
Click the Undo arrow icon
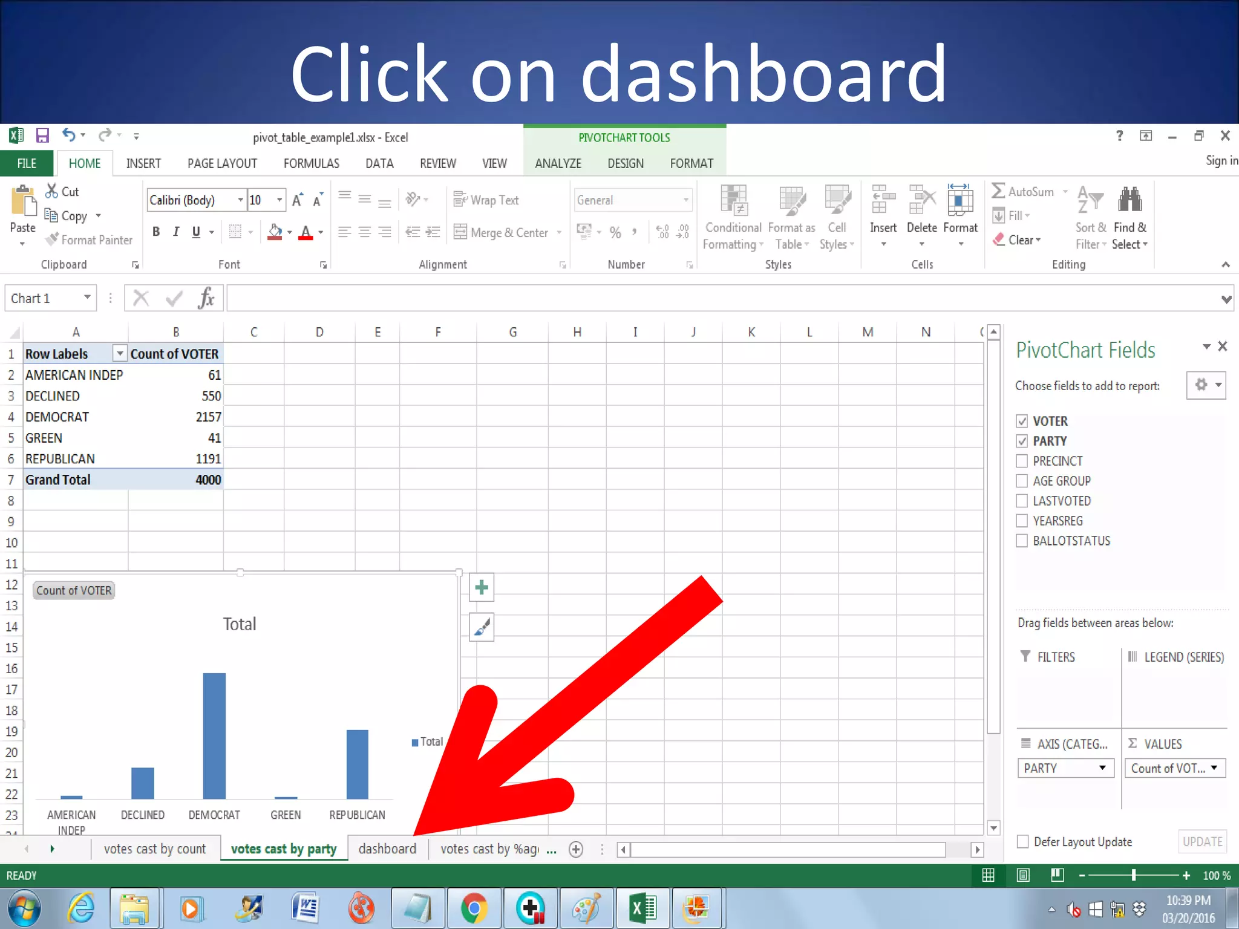68,135
